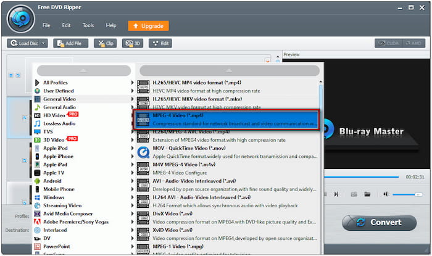Click the Apple iPhone device icon

click(37, 156)
